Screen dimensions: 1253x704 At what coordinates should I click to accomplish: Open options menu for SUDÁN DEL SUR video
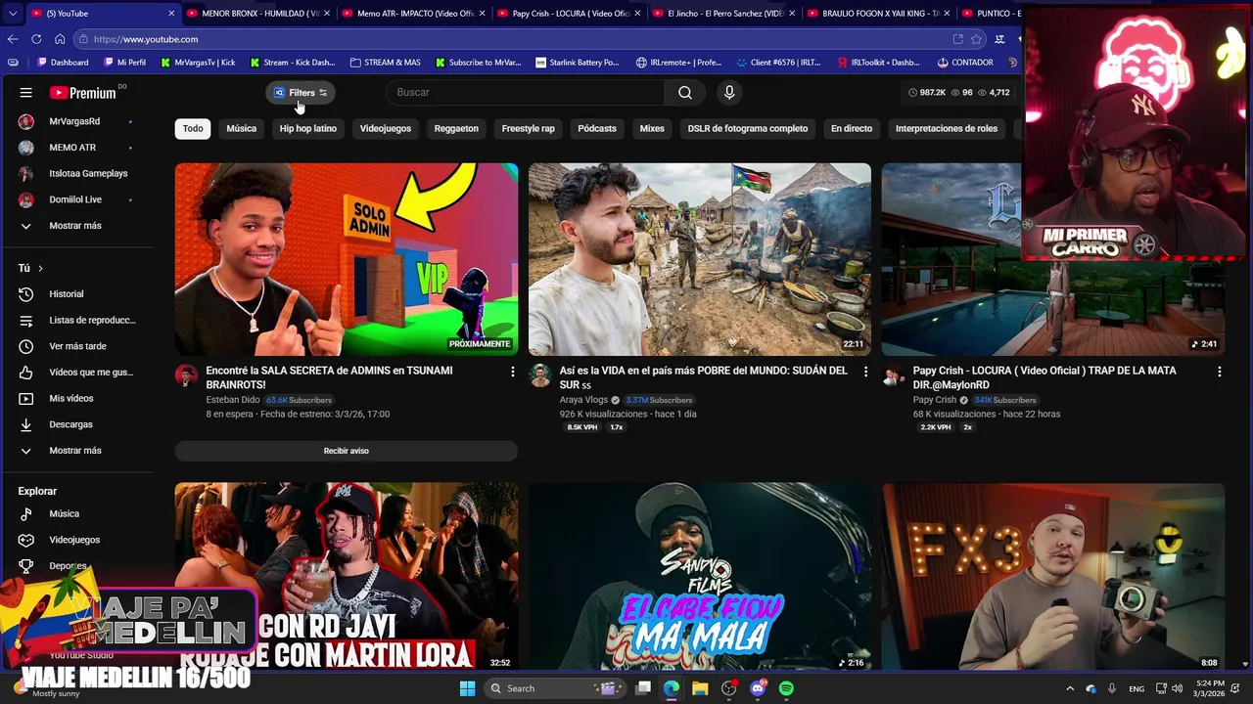[865, 372]
